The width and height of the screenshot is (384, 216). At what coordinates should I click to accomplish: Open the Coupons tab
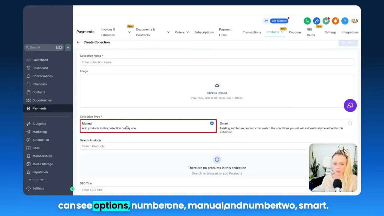click(x=295, y=32)
